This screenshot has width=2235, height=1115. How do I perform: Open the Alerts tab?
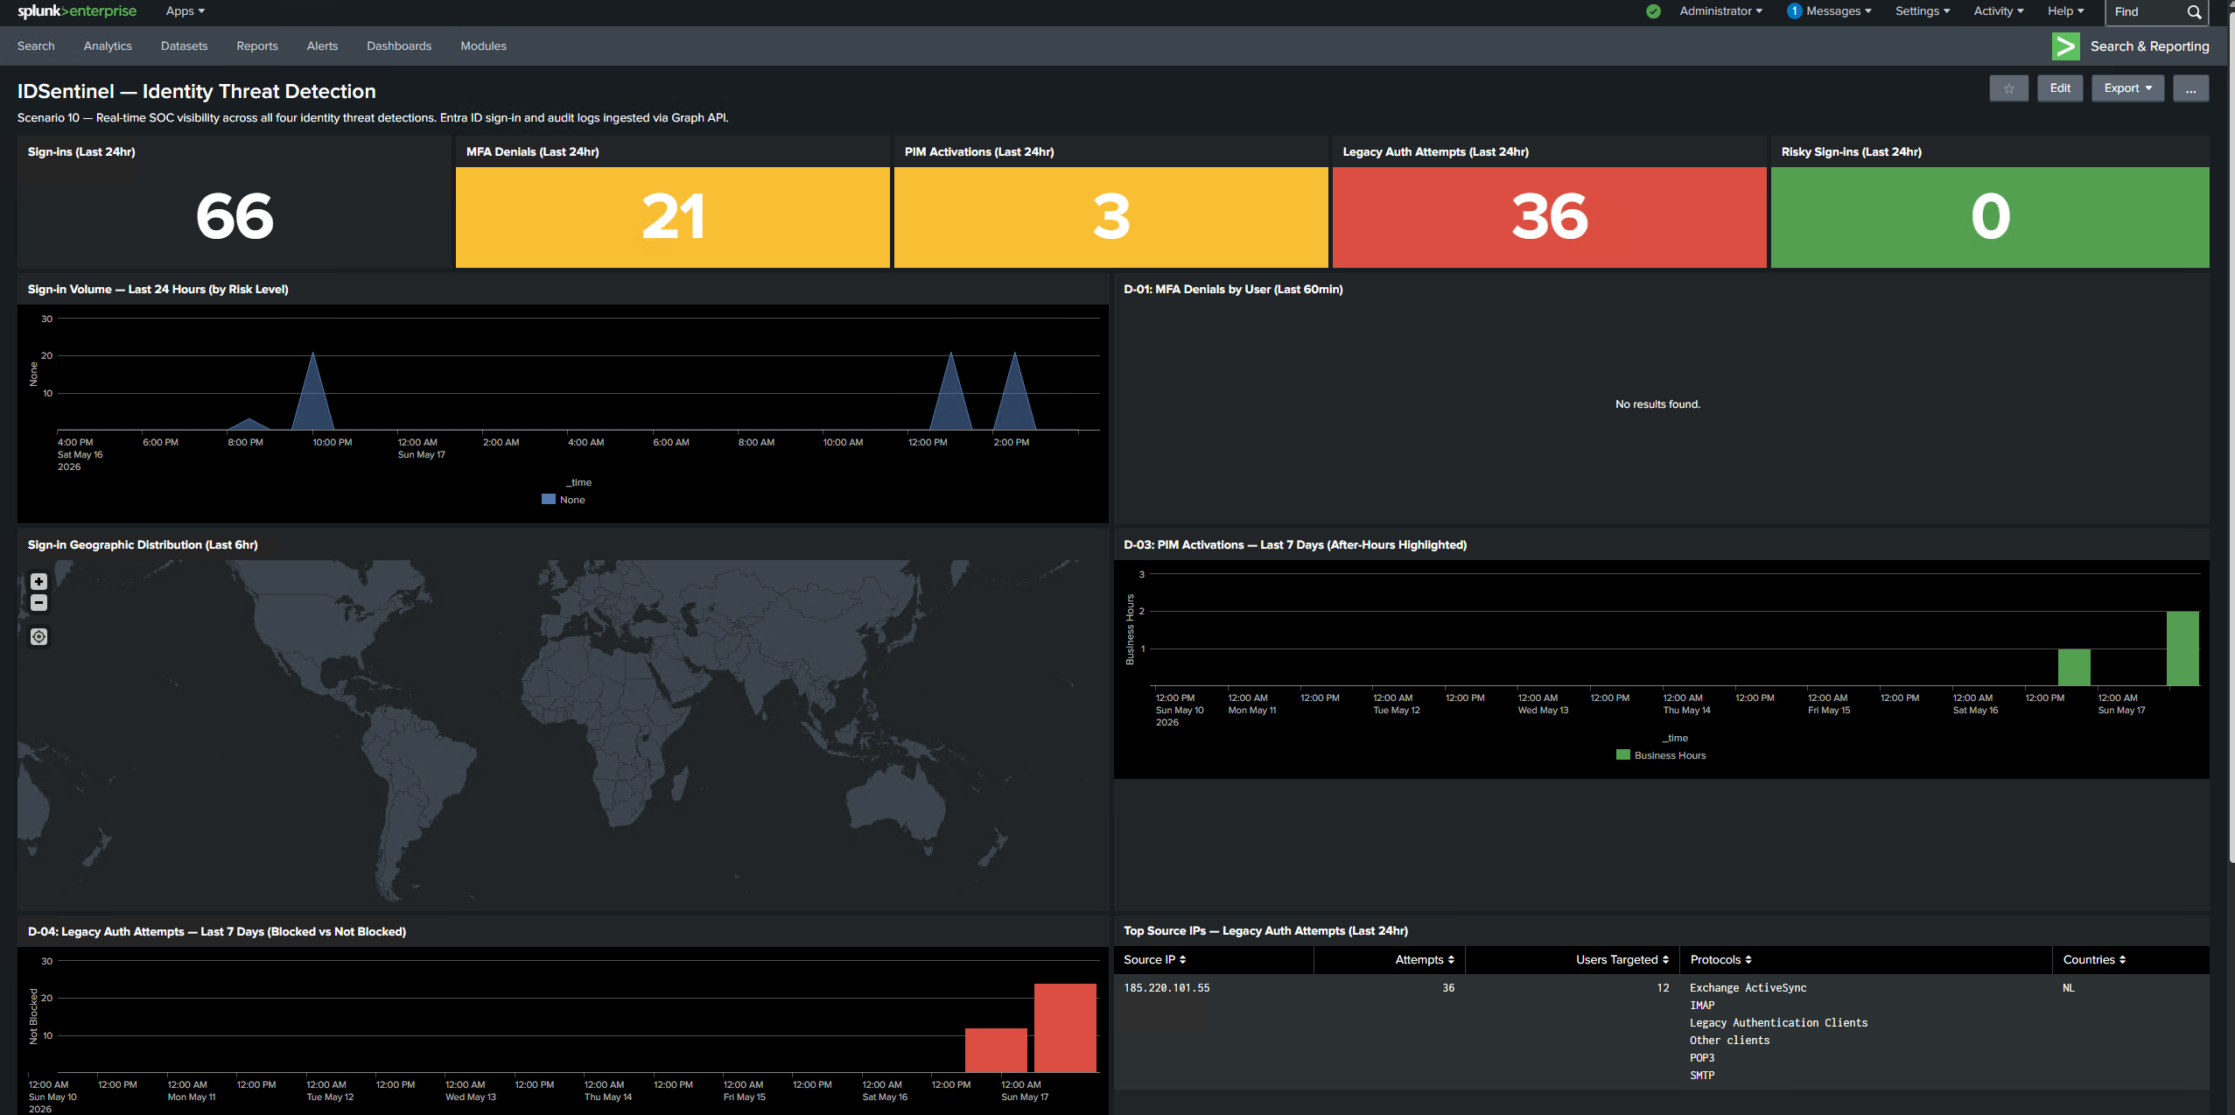pos(322,46)
